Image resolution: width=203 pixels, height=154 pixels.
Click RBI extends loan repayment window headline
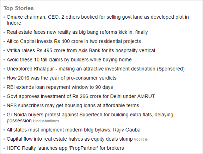pos(60,87)
